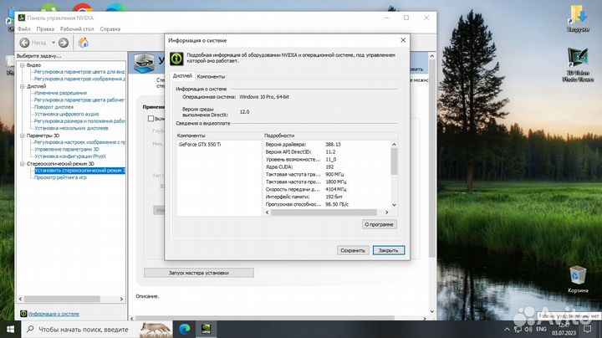Switch to the Дисплей tab
Image resolution: width=602 pixels, height=338 pixels.
(x=182, y=75)
